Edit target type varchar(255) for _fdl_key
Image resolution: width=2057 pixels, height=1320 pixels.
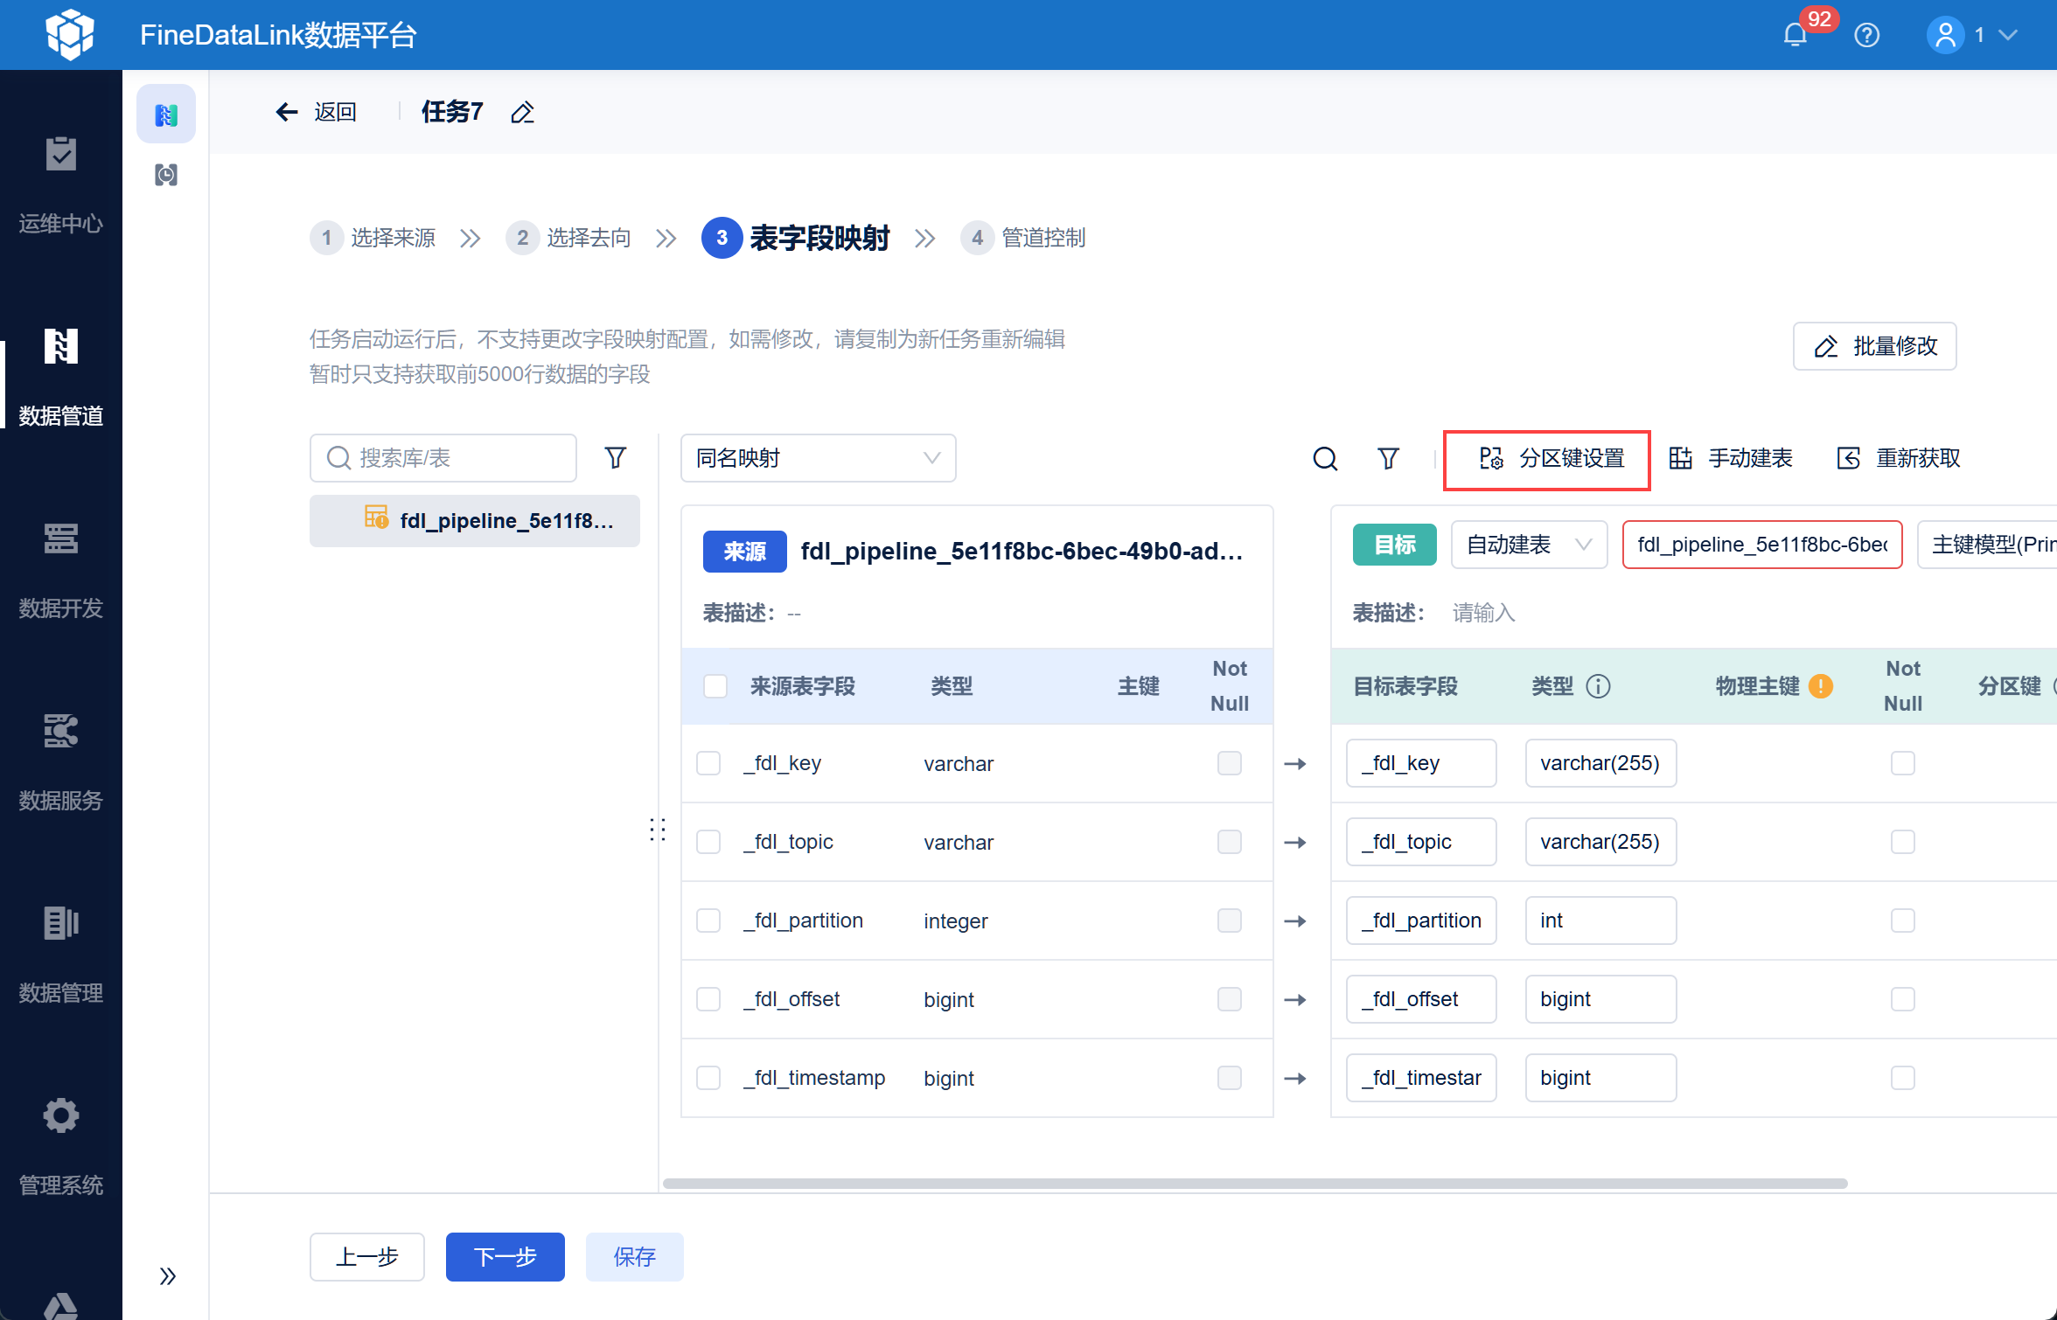1600,763
